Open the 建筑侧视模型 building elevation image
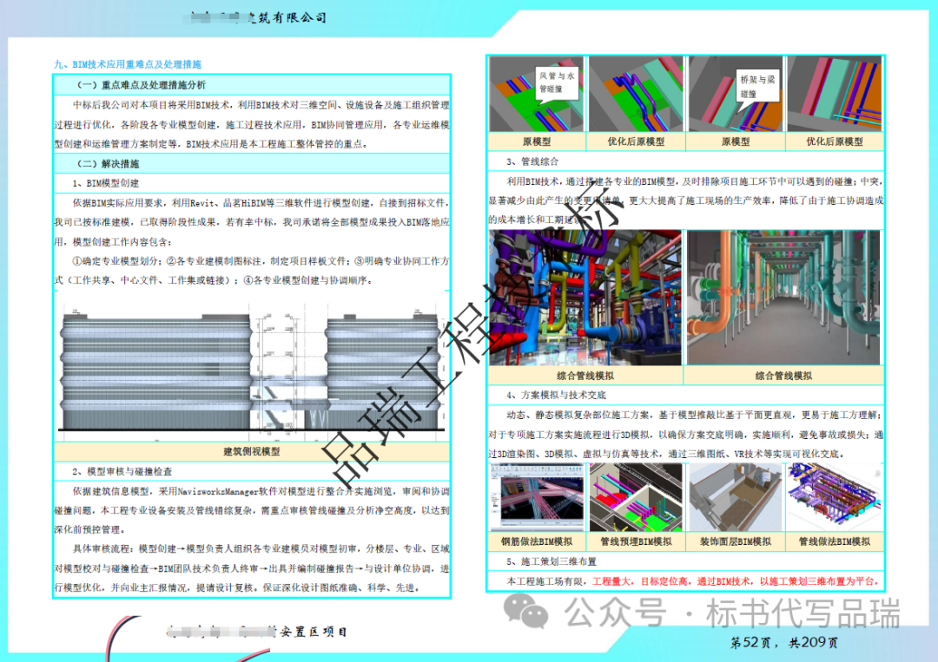 pyautogui.click(x=253, y=370)
